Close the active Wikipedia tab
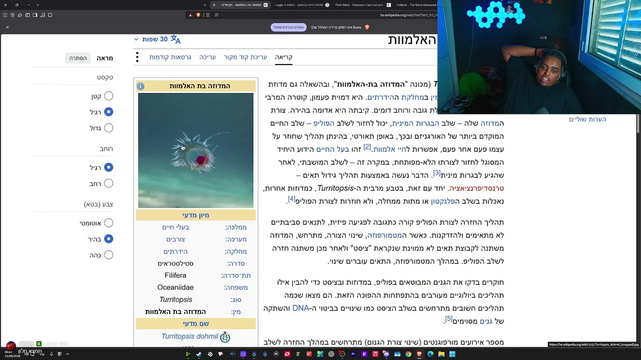Viewport: 641px width, 360px height. 214,5
